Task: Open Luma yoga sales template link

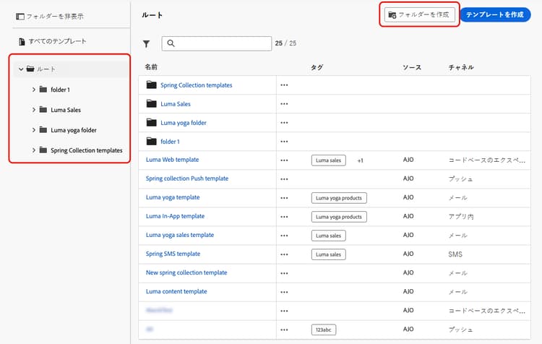Action: pyautogui.click(x=180, y=235)
